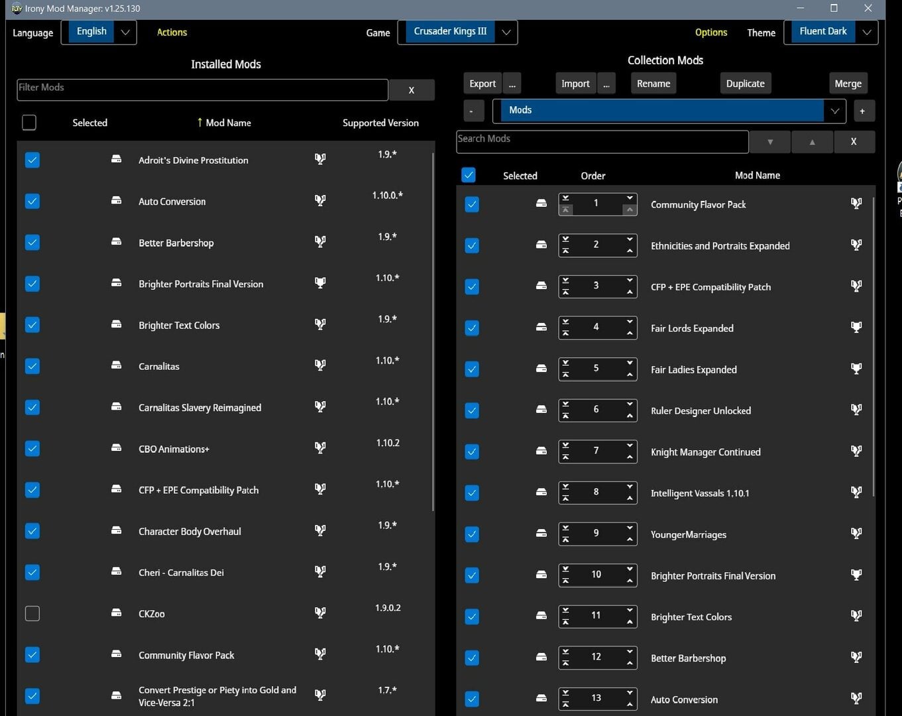Image resolution: width=902 pixels, height=716 pixels.
Task: Click the Export button
Action: pyautogui.click(x=482, y=84)
